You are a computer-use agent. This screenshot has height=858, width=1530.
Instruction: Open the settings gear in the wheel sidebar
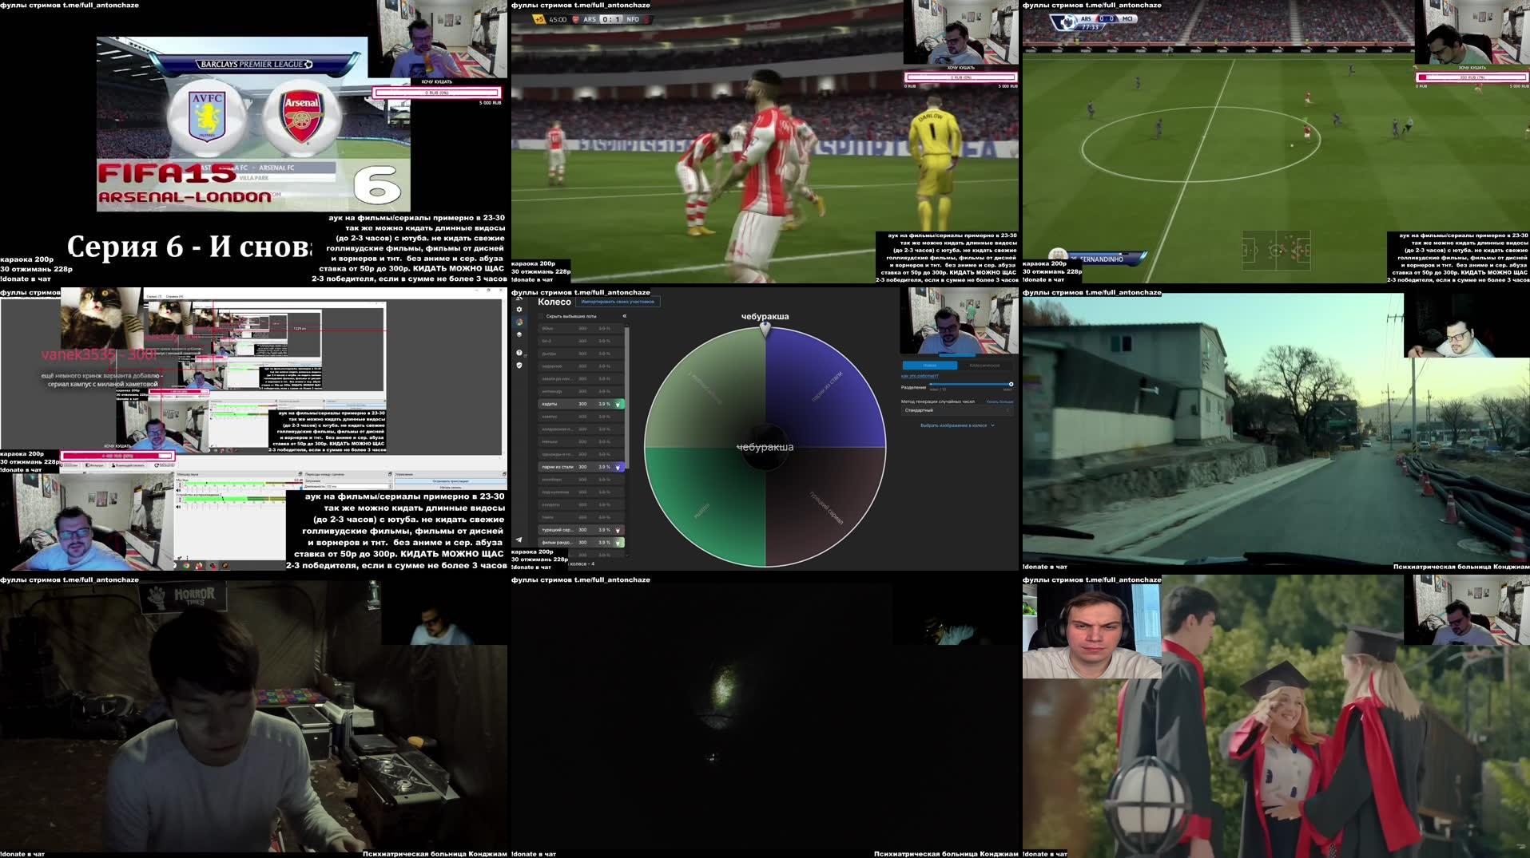(519, 308)
